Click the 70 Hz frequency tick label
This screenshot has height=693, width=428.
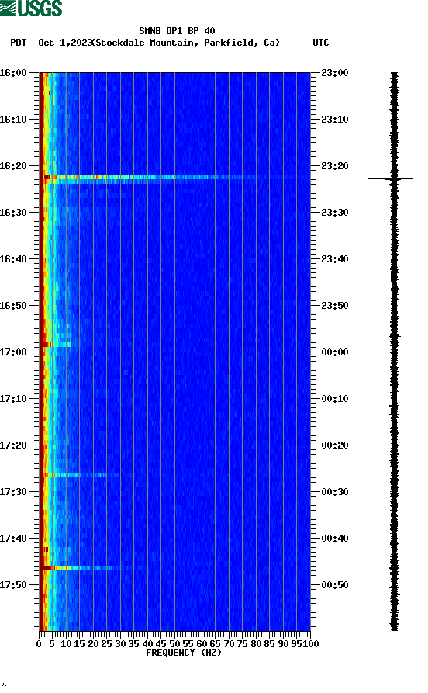(x=229, y=644)
